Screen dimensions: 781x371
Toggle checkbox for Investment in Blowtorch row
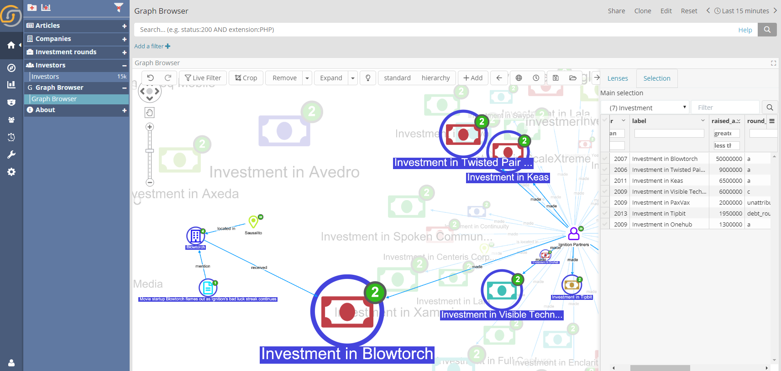tap(605, 159)
